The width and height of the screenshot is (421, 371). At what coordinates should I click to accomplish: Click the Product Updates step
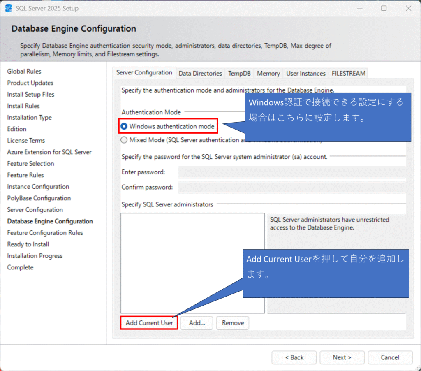coord(30,83)
